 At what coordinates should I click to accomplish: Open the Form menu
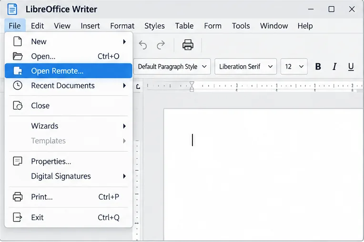pos(212,26)
